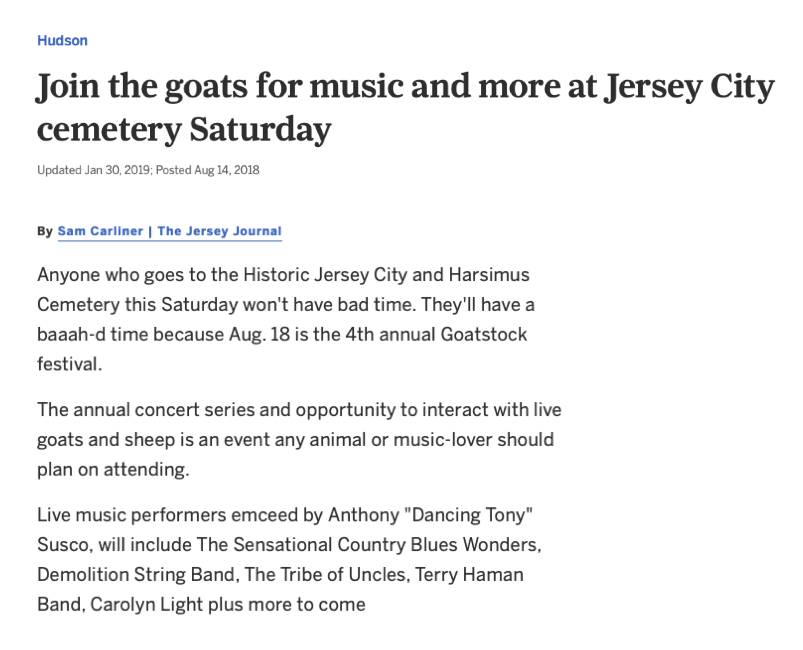Click the headline's first line 'Join the goats'
The image size is (803, 650).
point(142,87)
